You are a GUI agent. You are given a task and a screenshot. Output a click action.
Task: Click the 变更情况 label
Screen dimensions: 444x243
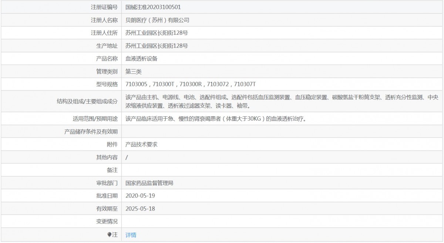click(107, 222)
